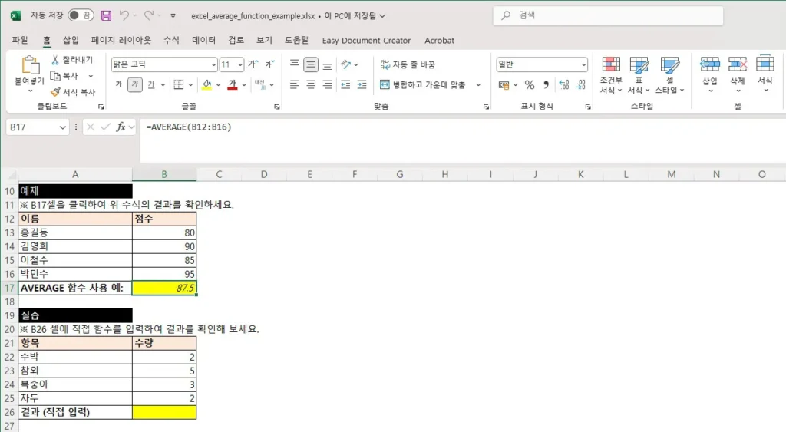
Task: Toggle bold formatting
Action: click(119, 84)
